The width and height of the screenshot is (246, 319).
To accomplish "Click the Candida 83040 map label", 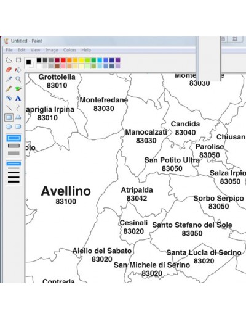I will [185, 128].
